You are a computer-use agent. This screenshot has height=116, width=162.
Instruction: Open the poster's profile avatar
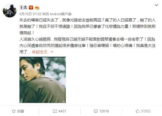(x=10, y=11)
